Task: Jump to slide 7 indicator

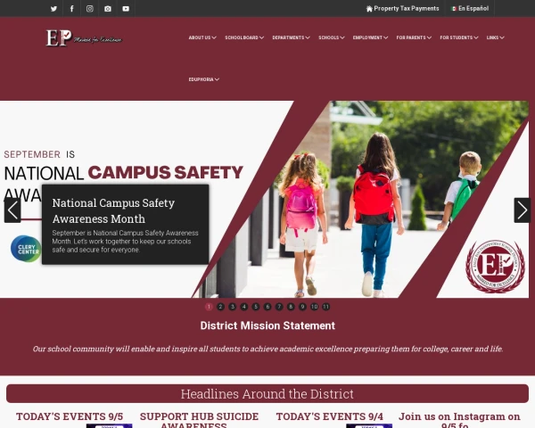Action: 279,307
